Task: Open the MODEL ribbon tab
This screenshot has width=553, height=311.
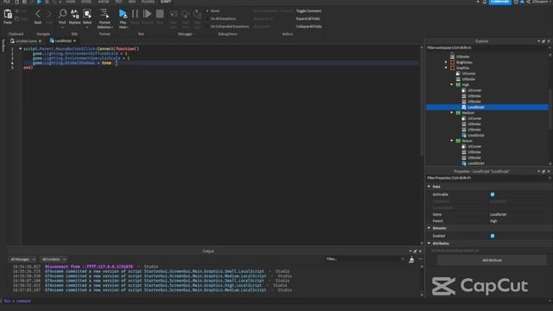Action: point(86,2)
